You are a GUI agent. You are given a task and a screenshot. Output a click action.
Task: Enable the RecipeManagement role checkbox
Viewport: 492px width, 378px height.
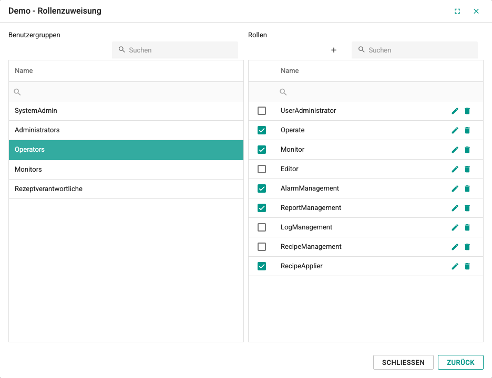(262, 247)
